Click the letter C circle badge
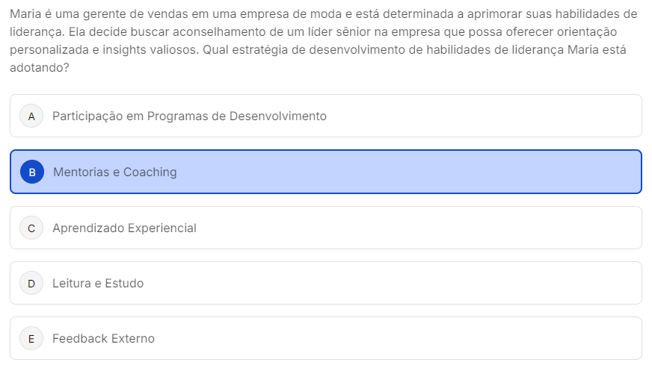Image resolution: width=652 pixels, height=368 pixels. [31, 228]
